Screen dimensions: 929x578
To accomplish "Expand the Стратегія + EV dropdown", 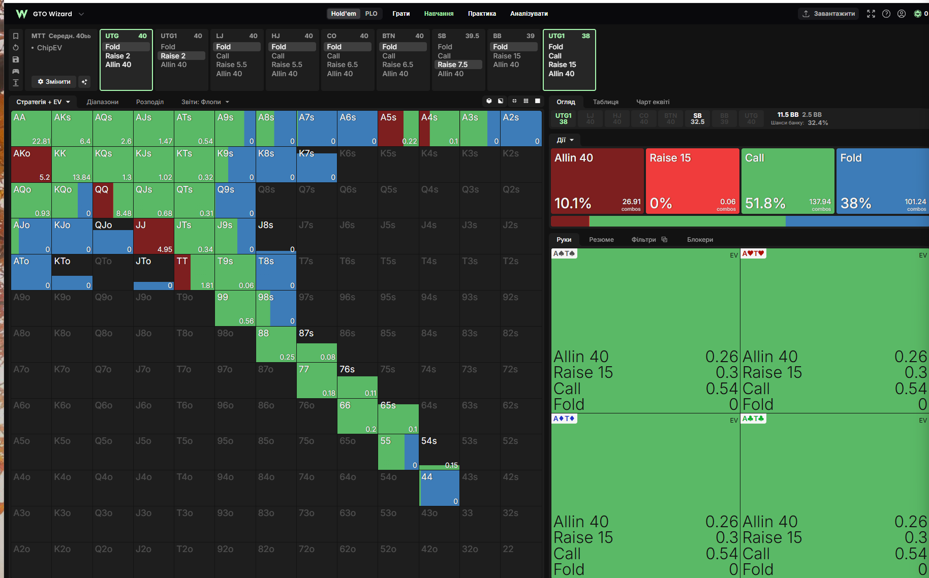I will point(43,102).
